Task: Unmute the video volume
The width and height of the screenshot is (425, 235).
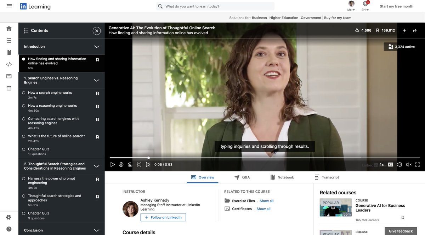Action: coord(409,165)
